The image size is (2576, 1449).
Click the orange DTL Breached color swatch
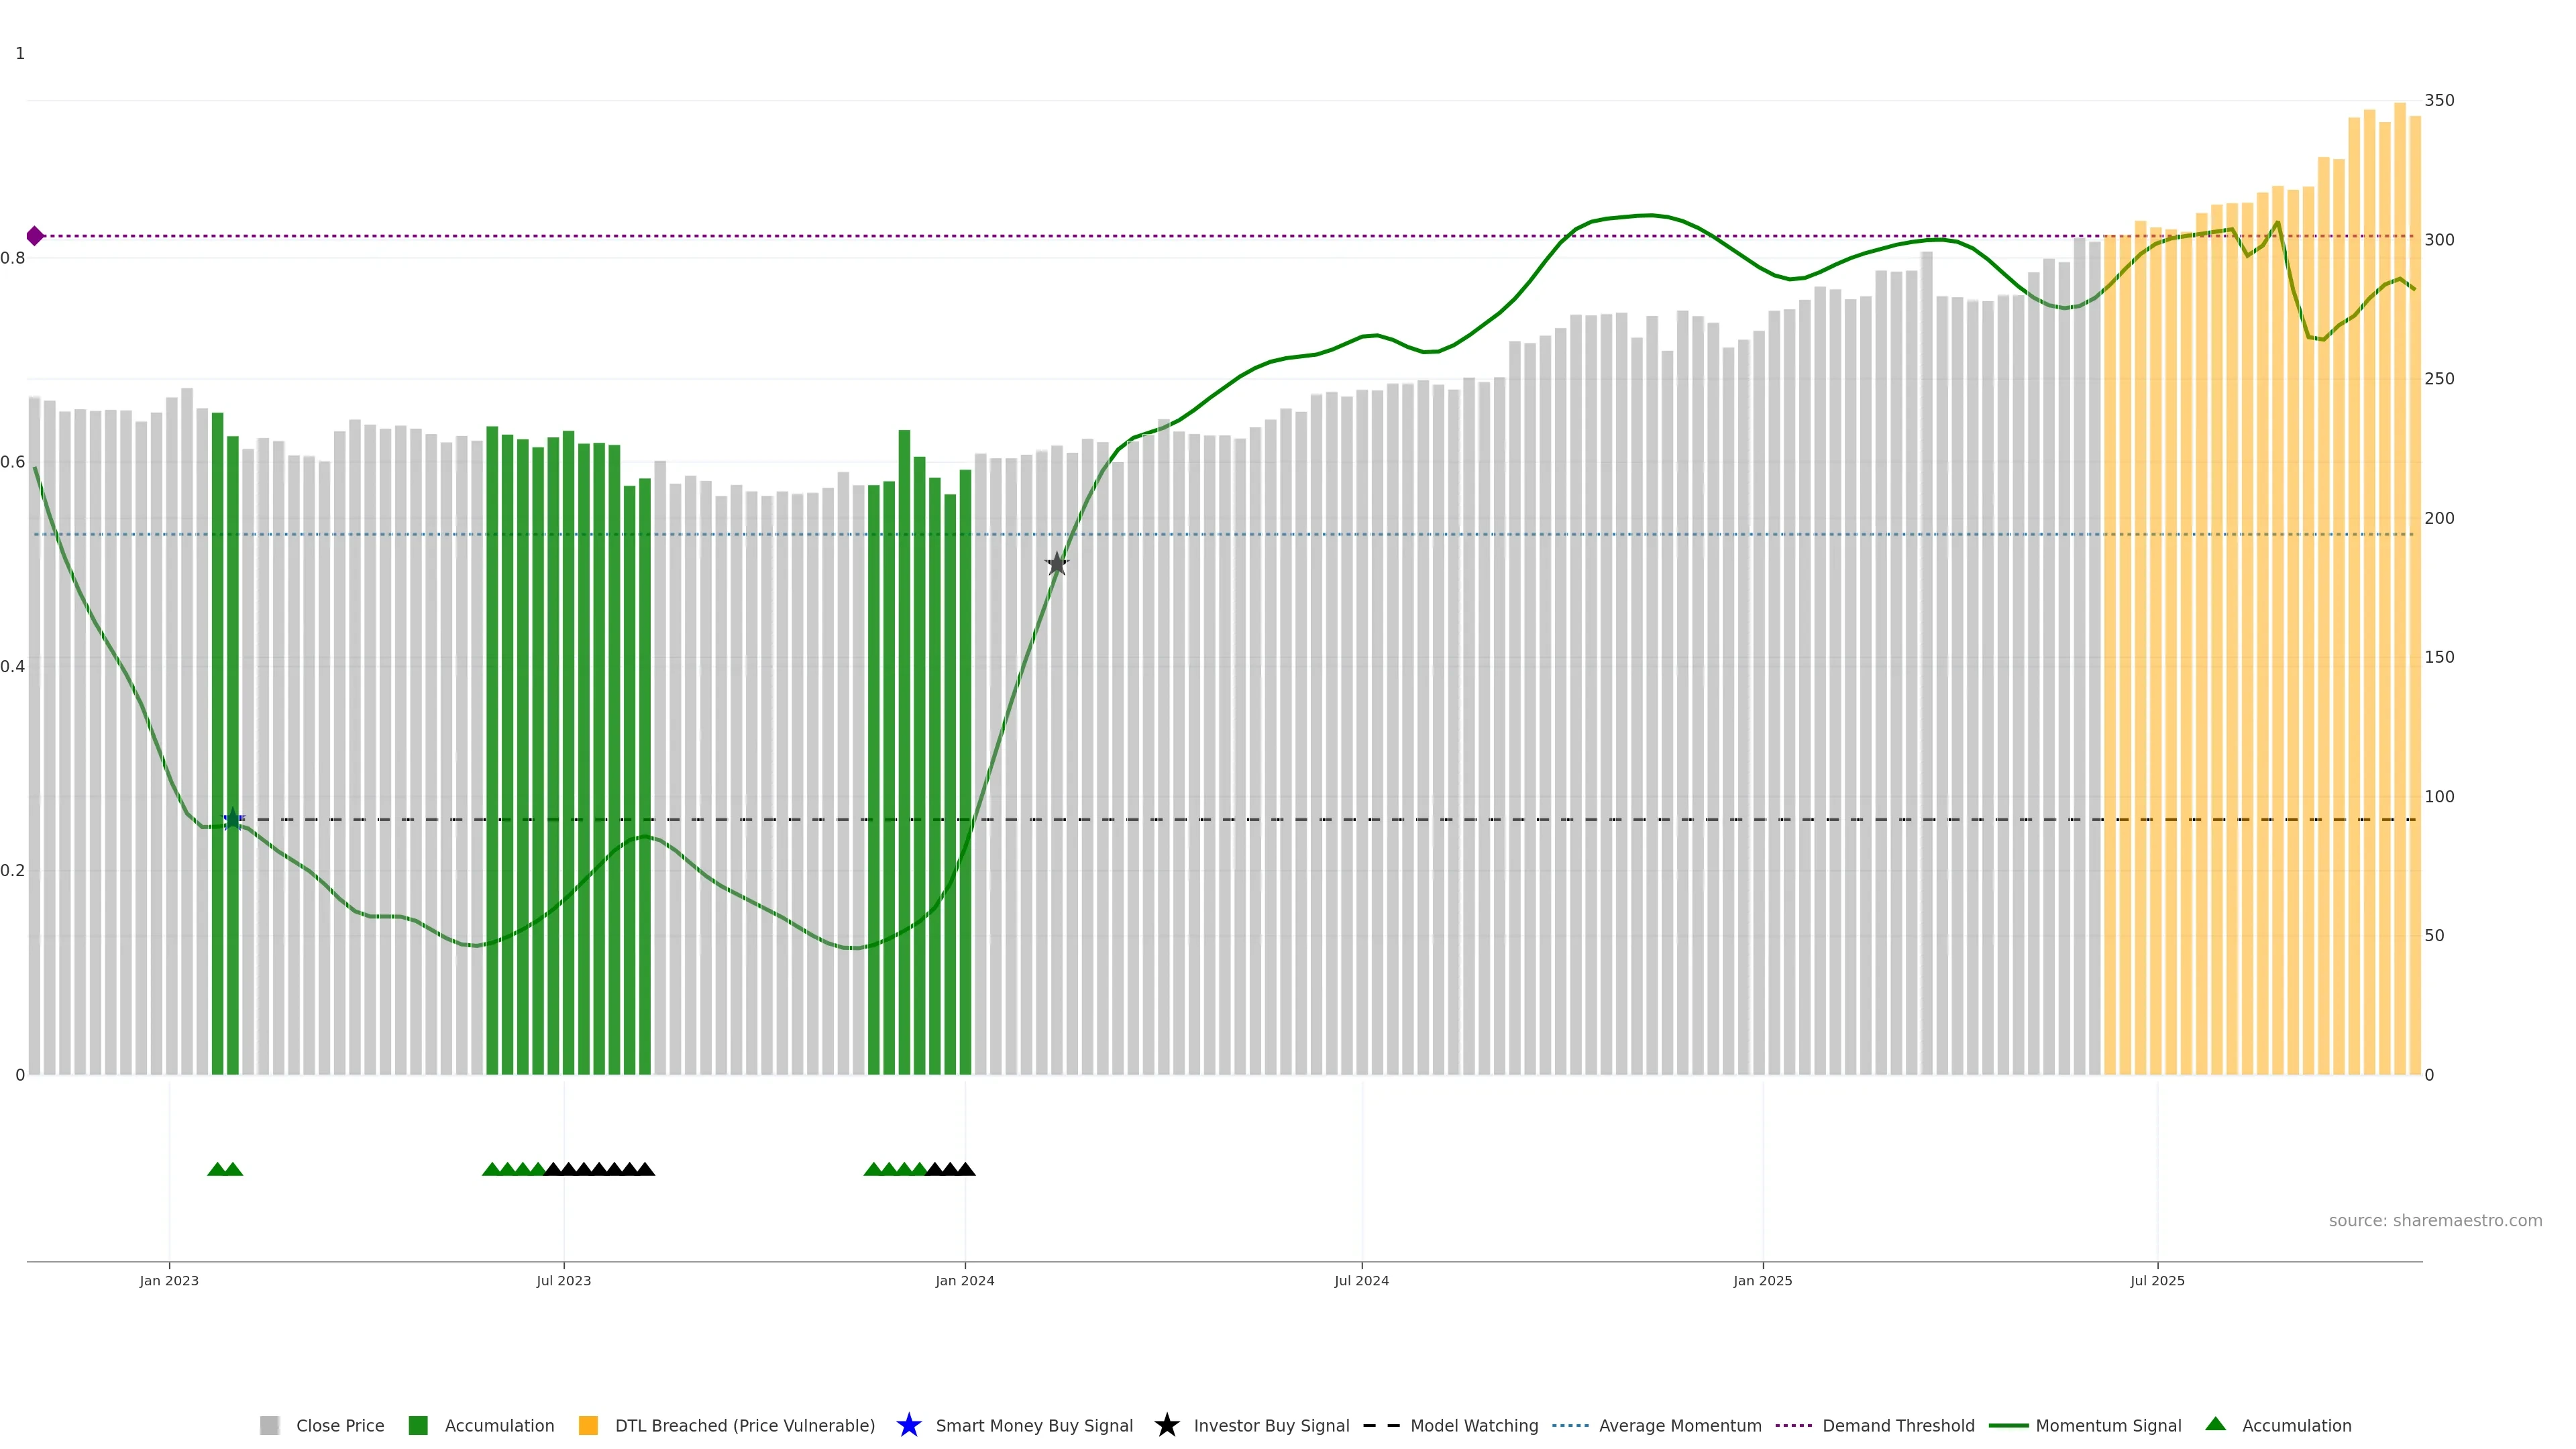click(x=588, y=1425)
